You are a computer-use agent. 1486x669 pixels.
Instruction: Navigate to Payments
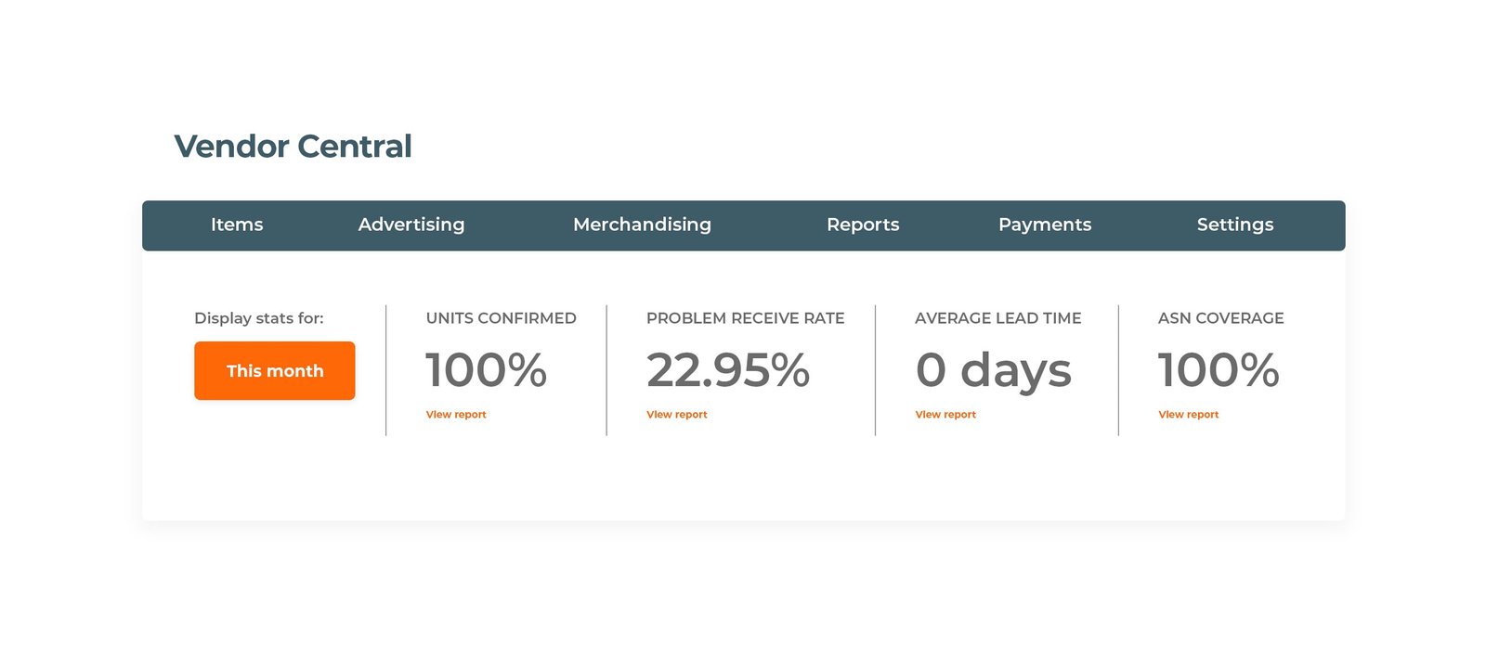pyautogui.click(x=1044, y=225)
